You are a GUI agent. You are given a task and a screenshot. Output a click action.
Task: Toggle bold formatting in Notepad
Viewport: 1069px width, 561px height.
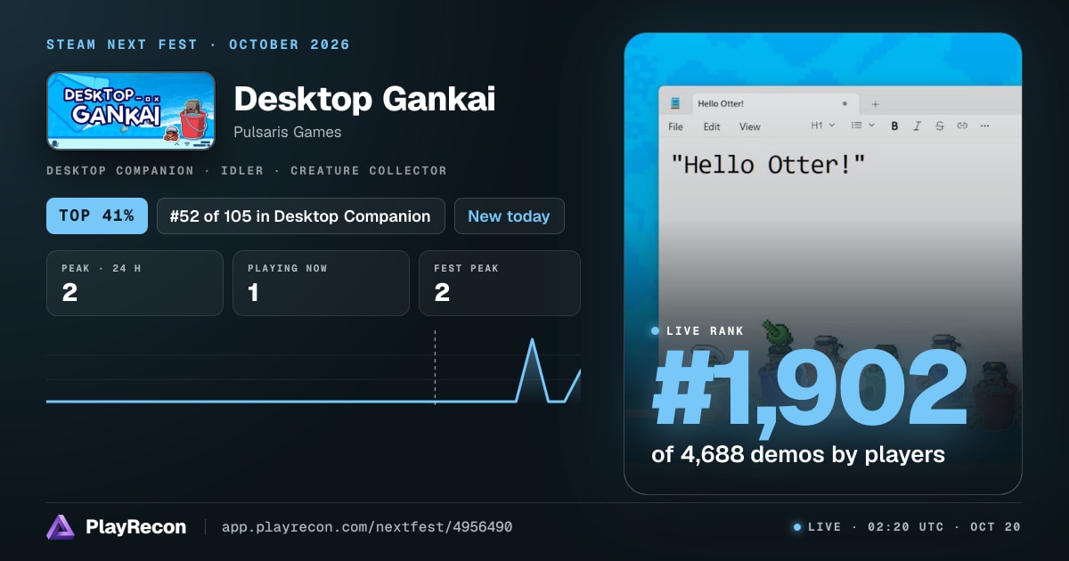point(894,126)
